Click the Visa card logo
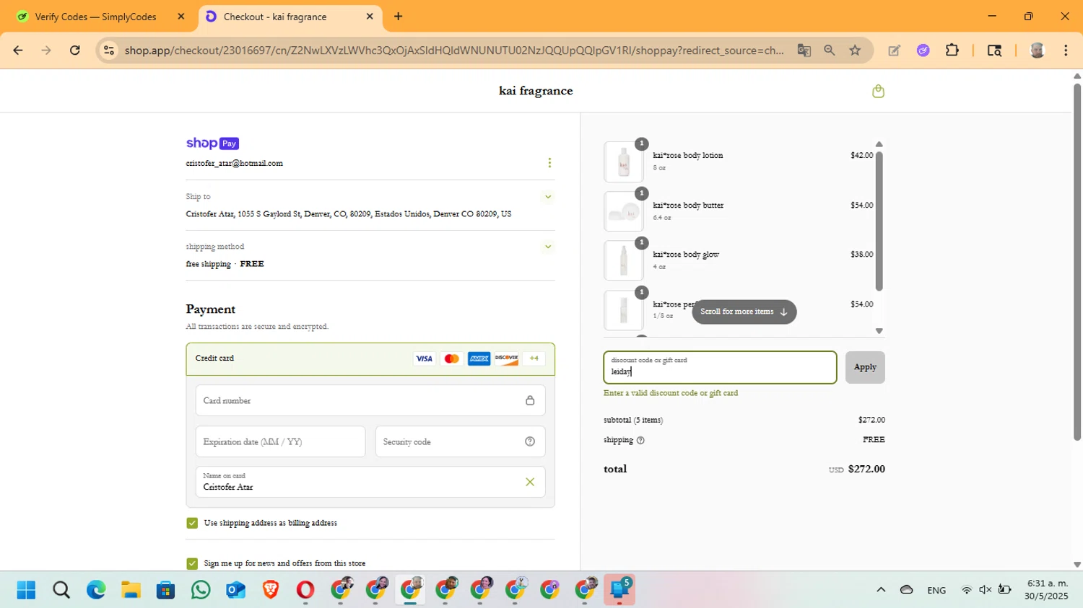1083x608 pixels. (x=425, y=358)
